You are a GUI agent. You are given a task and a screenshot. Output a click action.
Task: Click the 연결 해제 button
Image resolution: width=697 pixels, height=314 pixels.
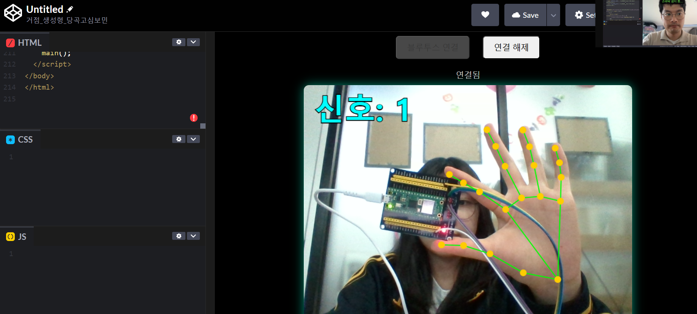(x=511, y=47)
